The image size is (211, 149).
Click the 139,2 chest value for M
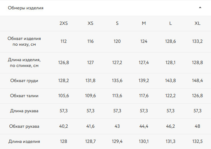click(144, 81)
